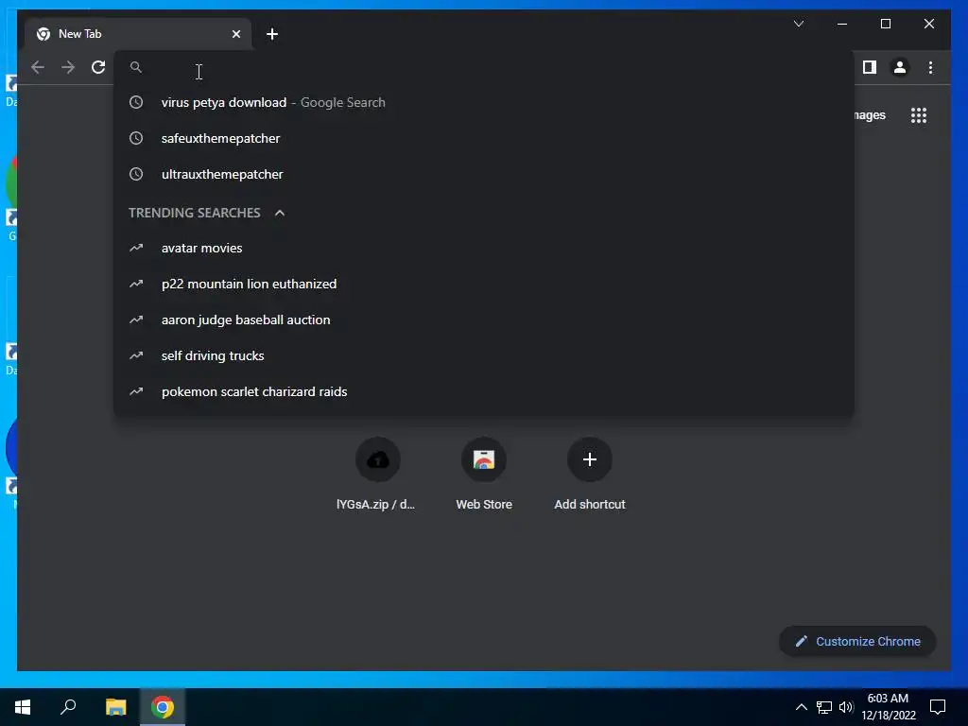Open taskbar search magnifier
968x726 pixels.
click(x=68, y=707)
